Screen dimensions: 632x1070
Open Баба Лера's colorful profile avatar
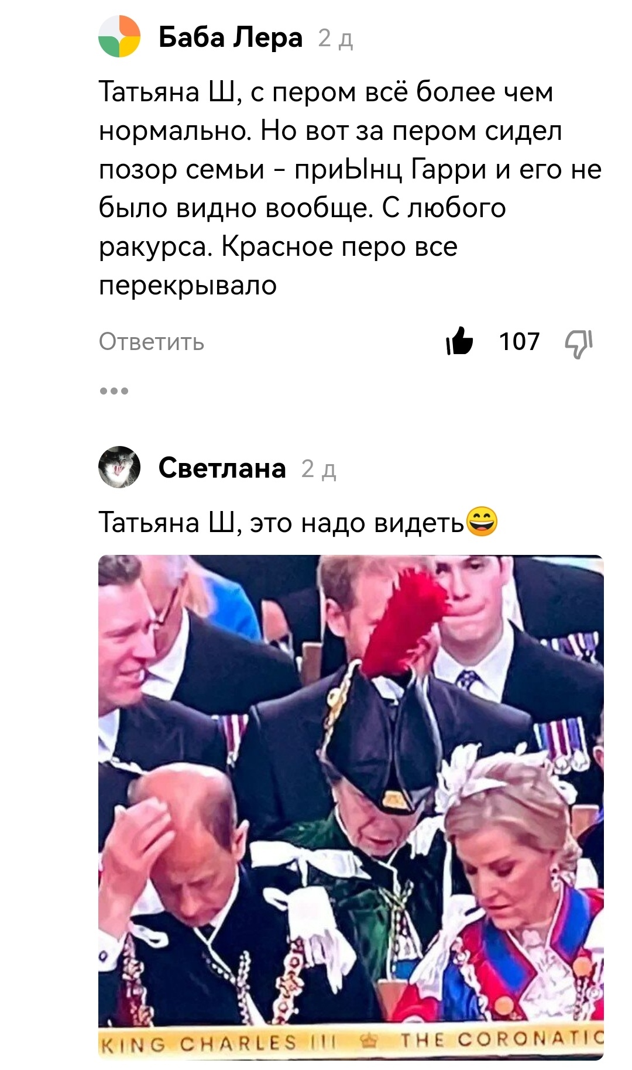[x=119, y=37]
